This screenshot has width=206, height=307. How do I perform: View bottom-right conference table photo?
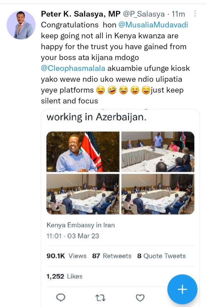coord(158,194)
